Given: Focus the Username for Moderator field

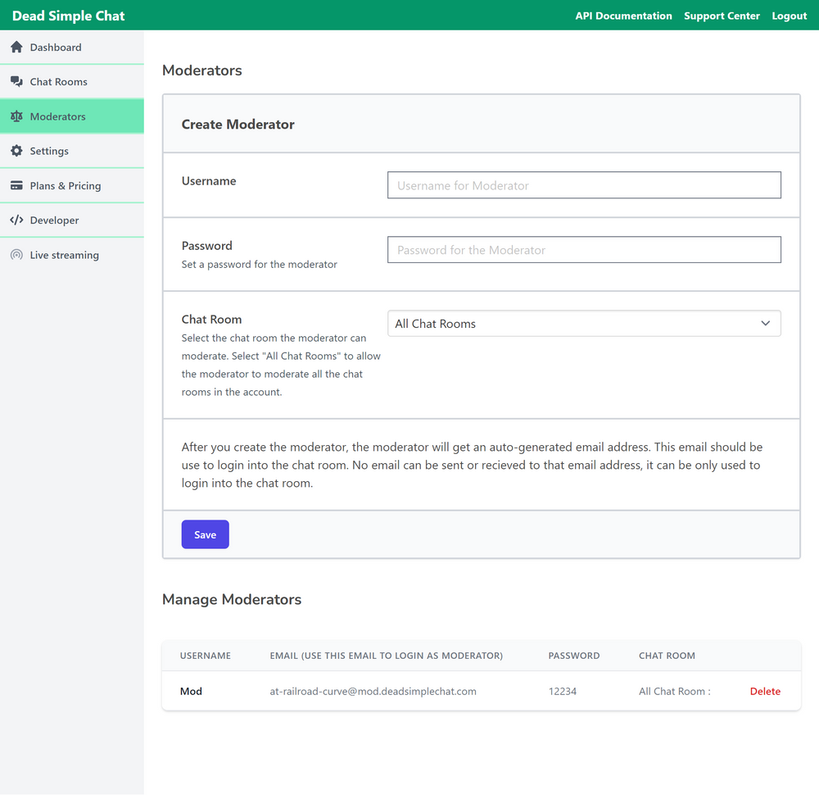Looking at the screenshot, I should pyautogui.click(x=583, y=184).
